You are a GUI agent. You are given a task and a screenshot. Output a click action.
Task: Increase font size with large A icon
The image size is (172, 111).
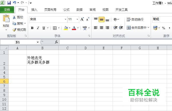coord(82,19)
